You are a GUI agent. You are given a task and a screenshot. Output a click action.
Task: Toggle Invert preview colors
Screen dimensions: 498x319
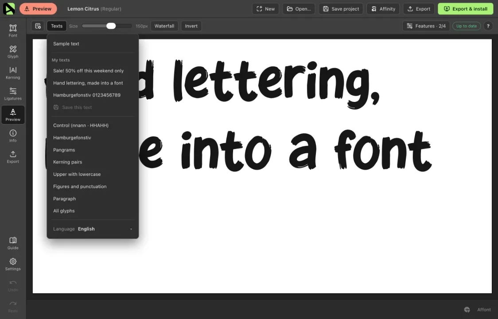191,26
